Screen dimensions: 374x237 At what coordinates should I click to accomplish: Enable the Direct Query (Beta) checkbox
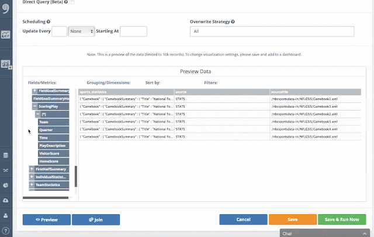[x=72, y=2]
